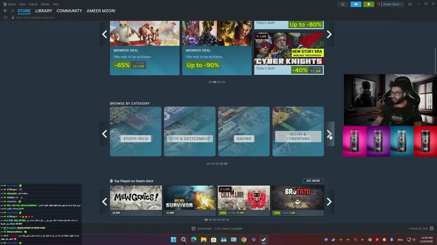Open the -65% Midweek Deal card
Image resolution: width=437 pixels, height=245 pixels.
click(145, 48)
